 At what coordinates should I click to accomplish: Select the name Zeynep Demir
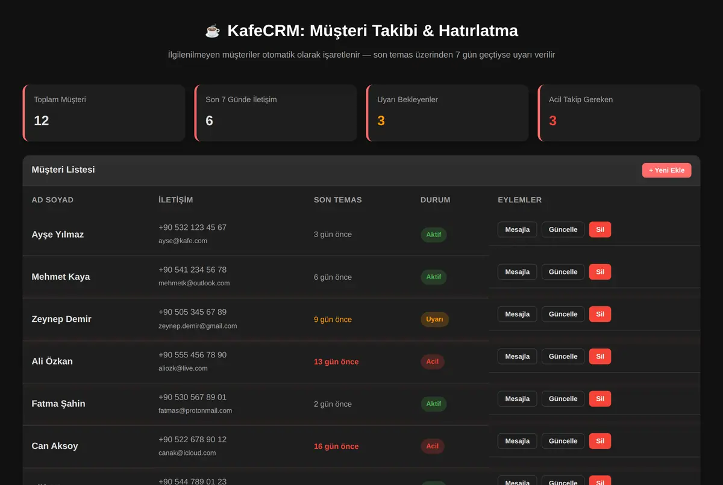[x=61, y=319]
